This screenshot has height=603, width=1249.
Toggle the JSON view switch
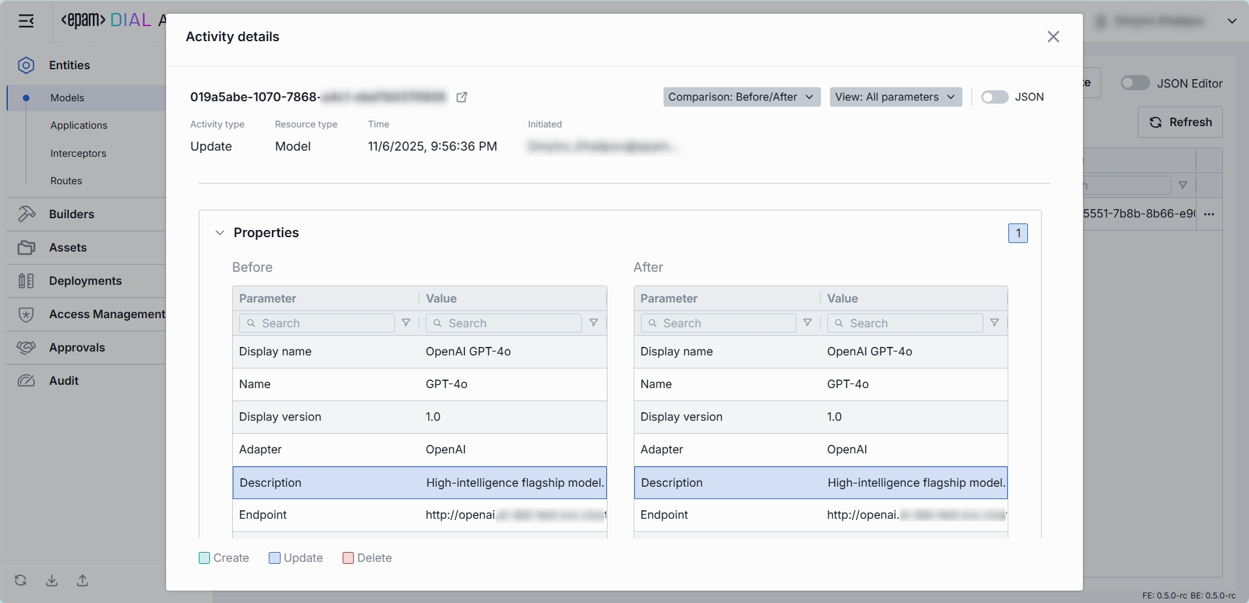tap(994, 97)
